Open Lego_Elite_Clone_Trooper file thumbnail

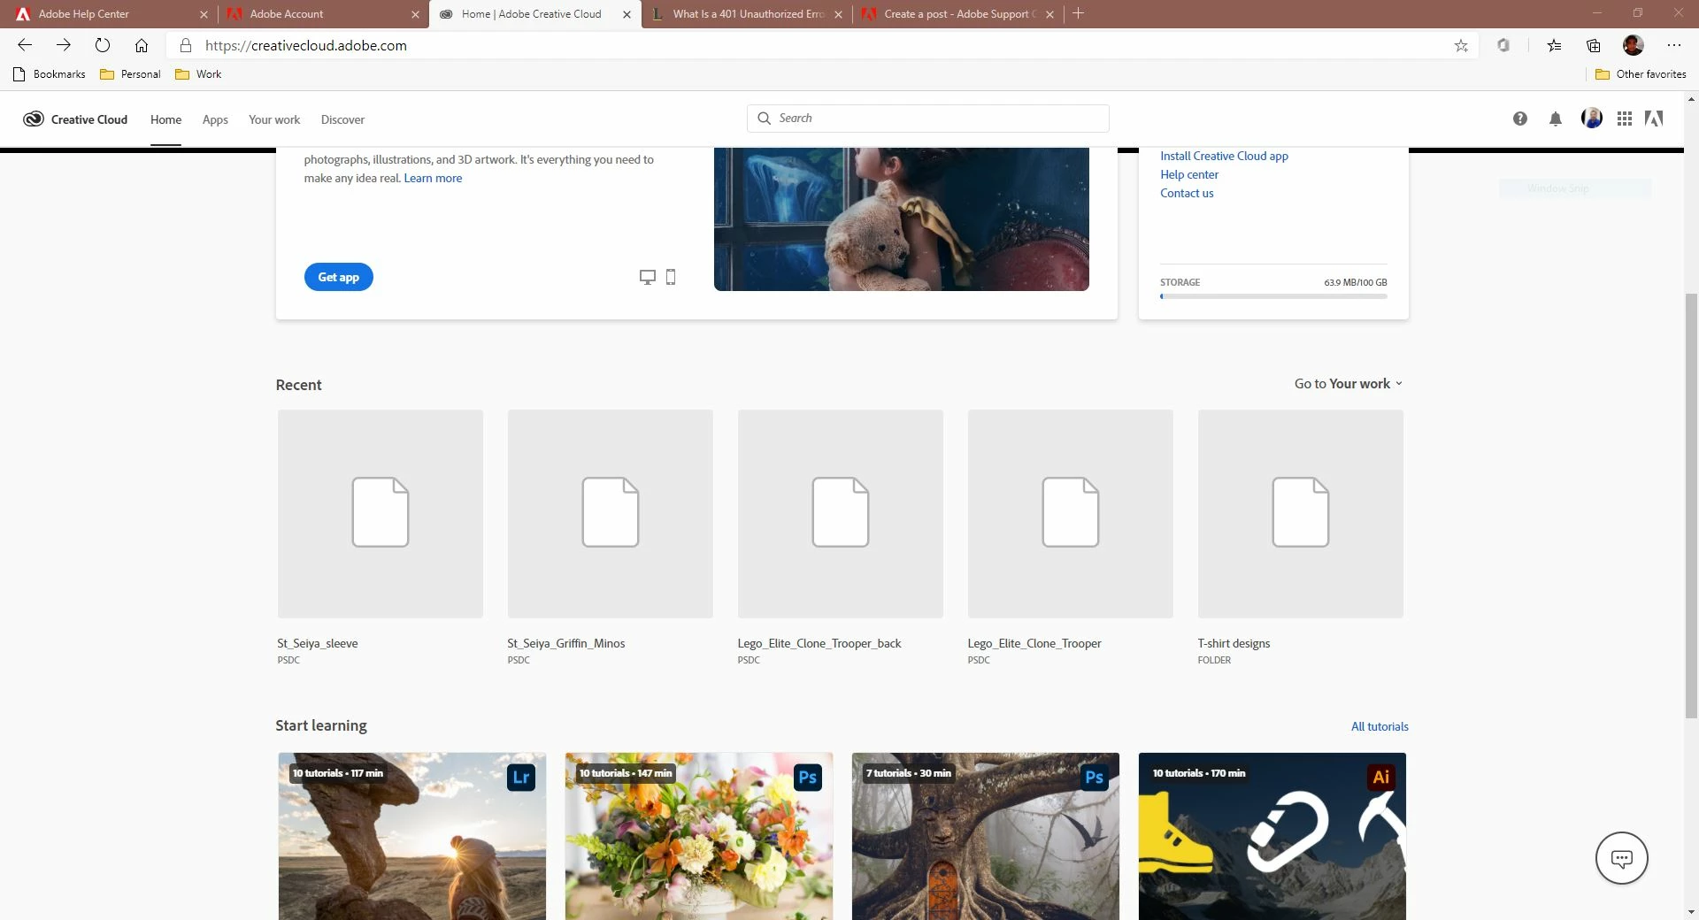[1071, 514]
